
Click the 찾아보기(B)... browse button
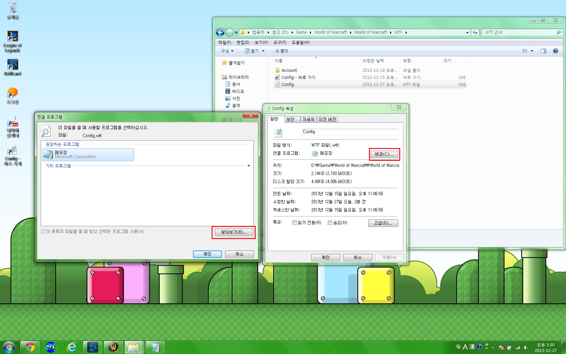(234, 232)
